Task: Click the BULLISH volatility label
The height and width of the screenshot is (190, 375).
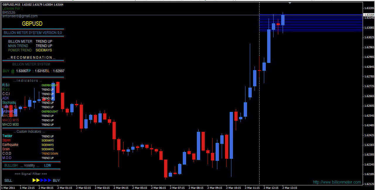Action: click(x=11, y=165)
